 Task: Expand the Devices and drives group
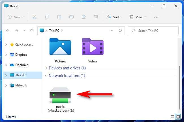(x=46, y=68)
